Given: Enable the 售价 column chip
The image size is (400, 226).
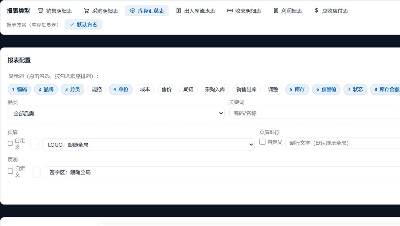Looking at the screenshot, I should [167, 89].
